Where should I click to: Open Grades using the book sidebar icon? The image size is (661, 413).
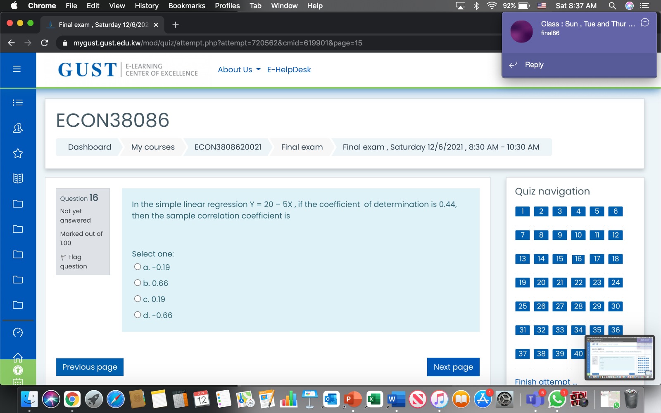coord(17,178)
